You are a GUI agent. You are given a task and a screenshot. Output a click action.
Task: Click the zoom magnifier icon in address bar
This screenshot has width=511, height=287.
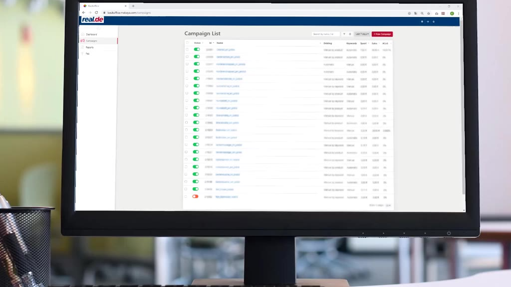[x=422, y=13]
